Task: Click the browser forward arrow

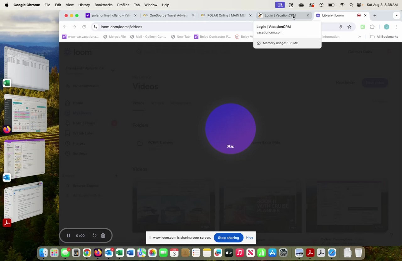Action: 74,27
